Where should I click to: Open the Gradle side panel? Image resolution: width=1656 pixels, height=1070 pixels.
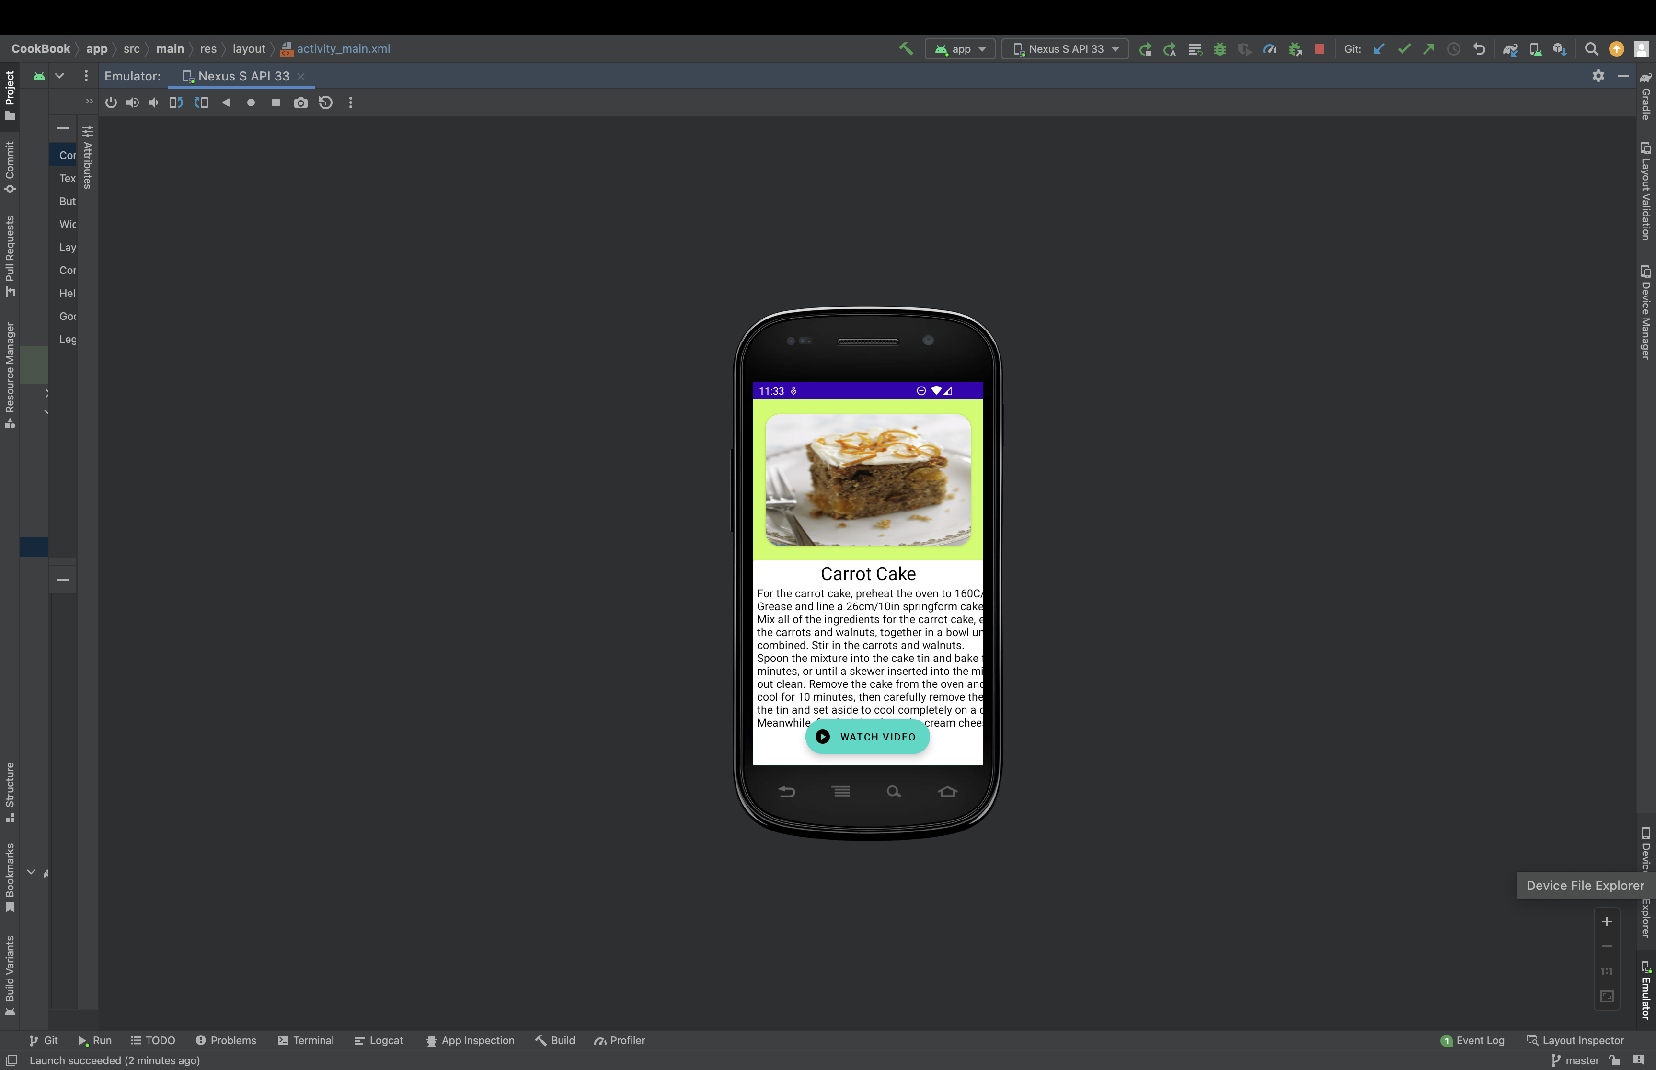pos(1645,96)
